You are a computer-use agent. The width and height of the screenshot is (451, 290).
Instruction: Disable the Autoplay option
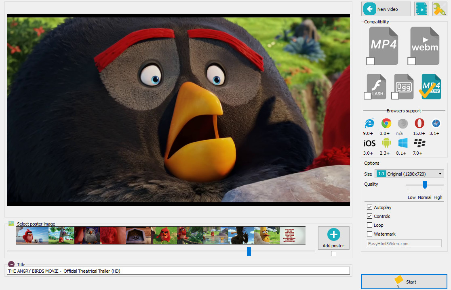click(x=370, y=207)
